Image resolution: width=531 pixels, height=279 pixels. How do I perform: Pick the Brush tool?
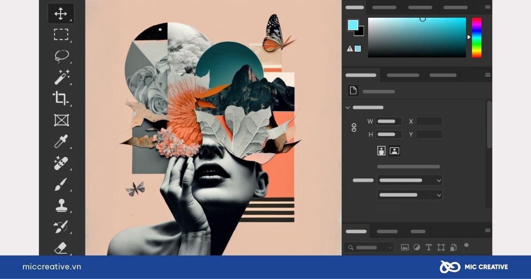61,184
